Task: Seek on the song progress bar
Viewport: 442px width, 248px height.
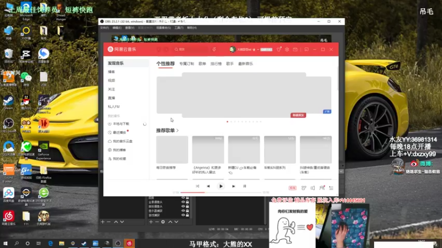Action: (221, 192)
